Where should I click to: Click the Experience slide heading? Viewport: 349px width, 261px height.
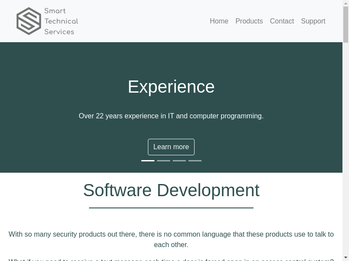(x=171, y=87)
